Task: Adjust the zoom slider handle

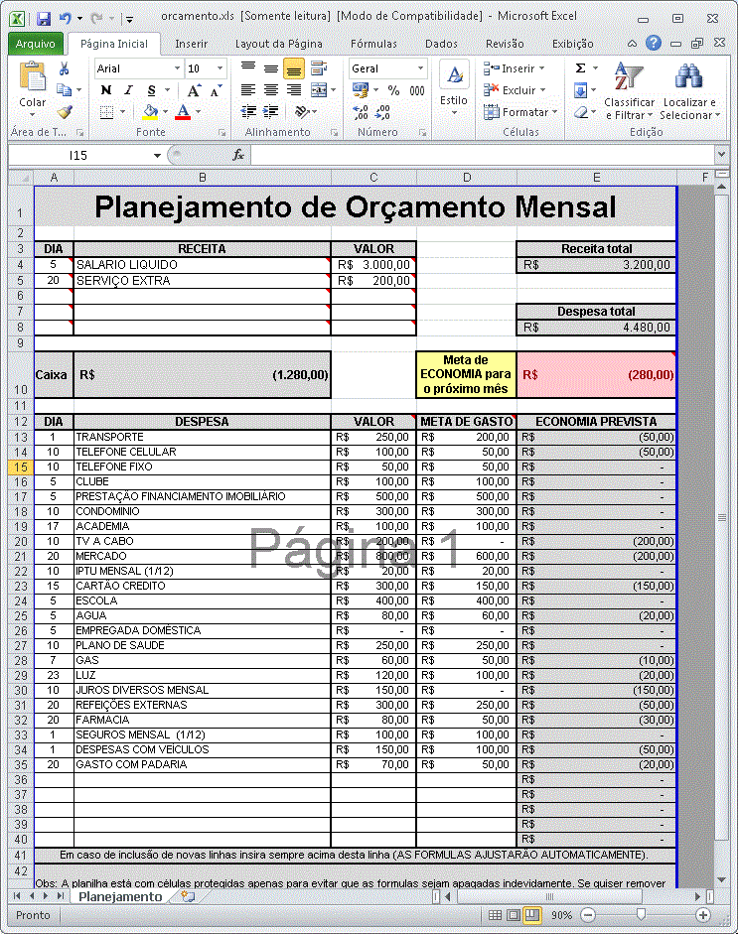Action: coord(641,914)
